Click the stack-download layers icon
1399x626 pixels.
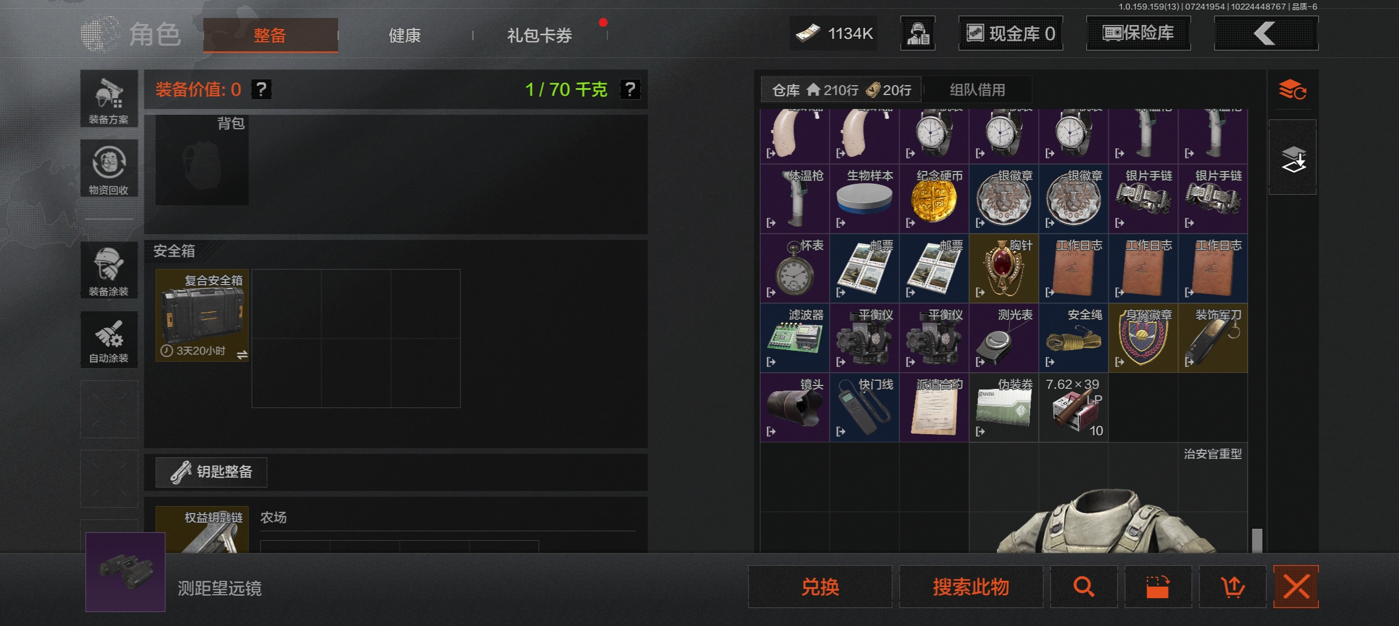click(x=1293, y=158)
